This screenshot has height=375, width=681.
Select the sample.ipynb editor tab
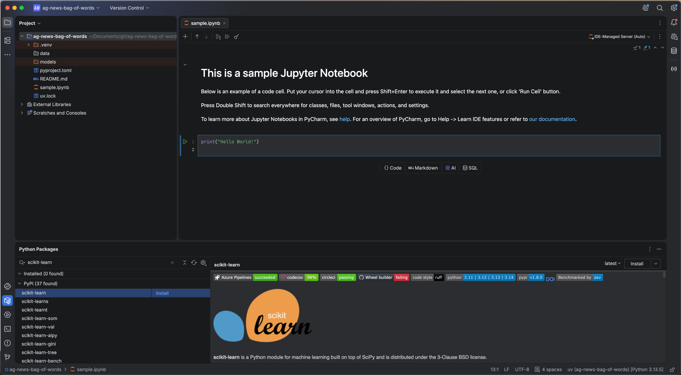coord(205,23)
